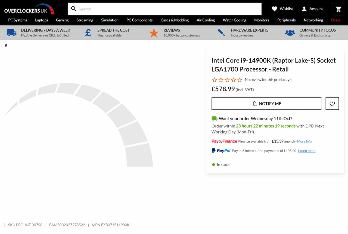
Task: Click the screwdriver hardware experts icon
Action: [221, 33]
